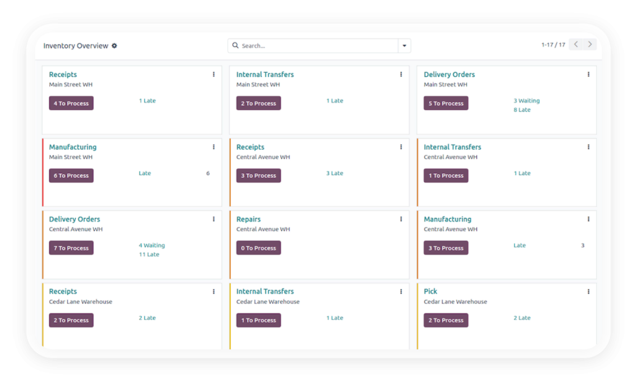Open kebab menu on Pick card
The height and width of the screenshot is (387, 637).
(x=588, y=291)
